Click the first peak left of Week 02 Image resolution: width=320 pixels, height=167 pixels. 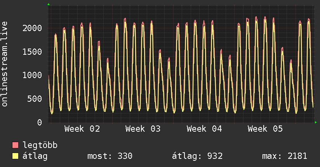[x=56, y=35]
